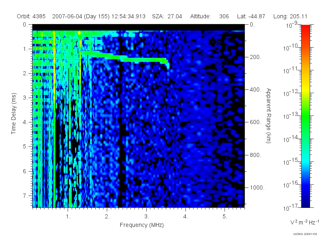Click the 'Orbit: 4385' header text
This screenshot has width=326, height=244.
tap(31, 16)
